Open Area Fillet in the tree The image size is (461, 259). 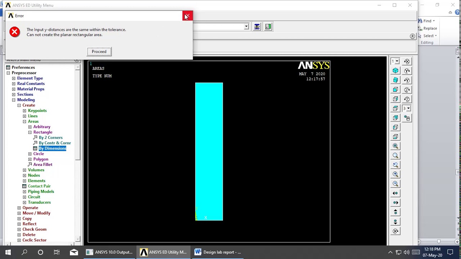tap(43, 164)
